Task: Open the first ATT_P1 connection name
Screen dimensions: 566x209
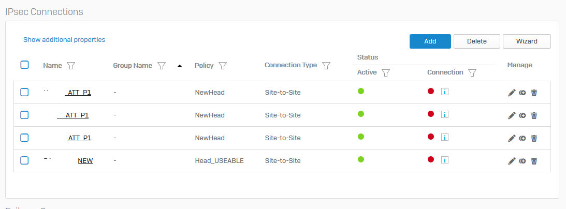Action: click(x=78, y=93)
